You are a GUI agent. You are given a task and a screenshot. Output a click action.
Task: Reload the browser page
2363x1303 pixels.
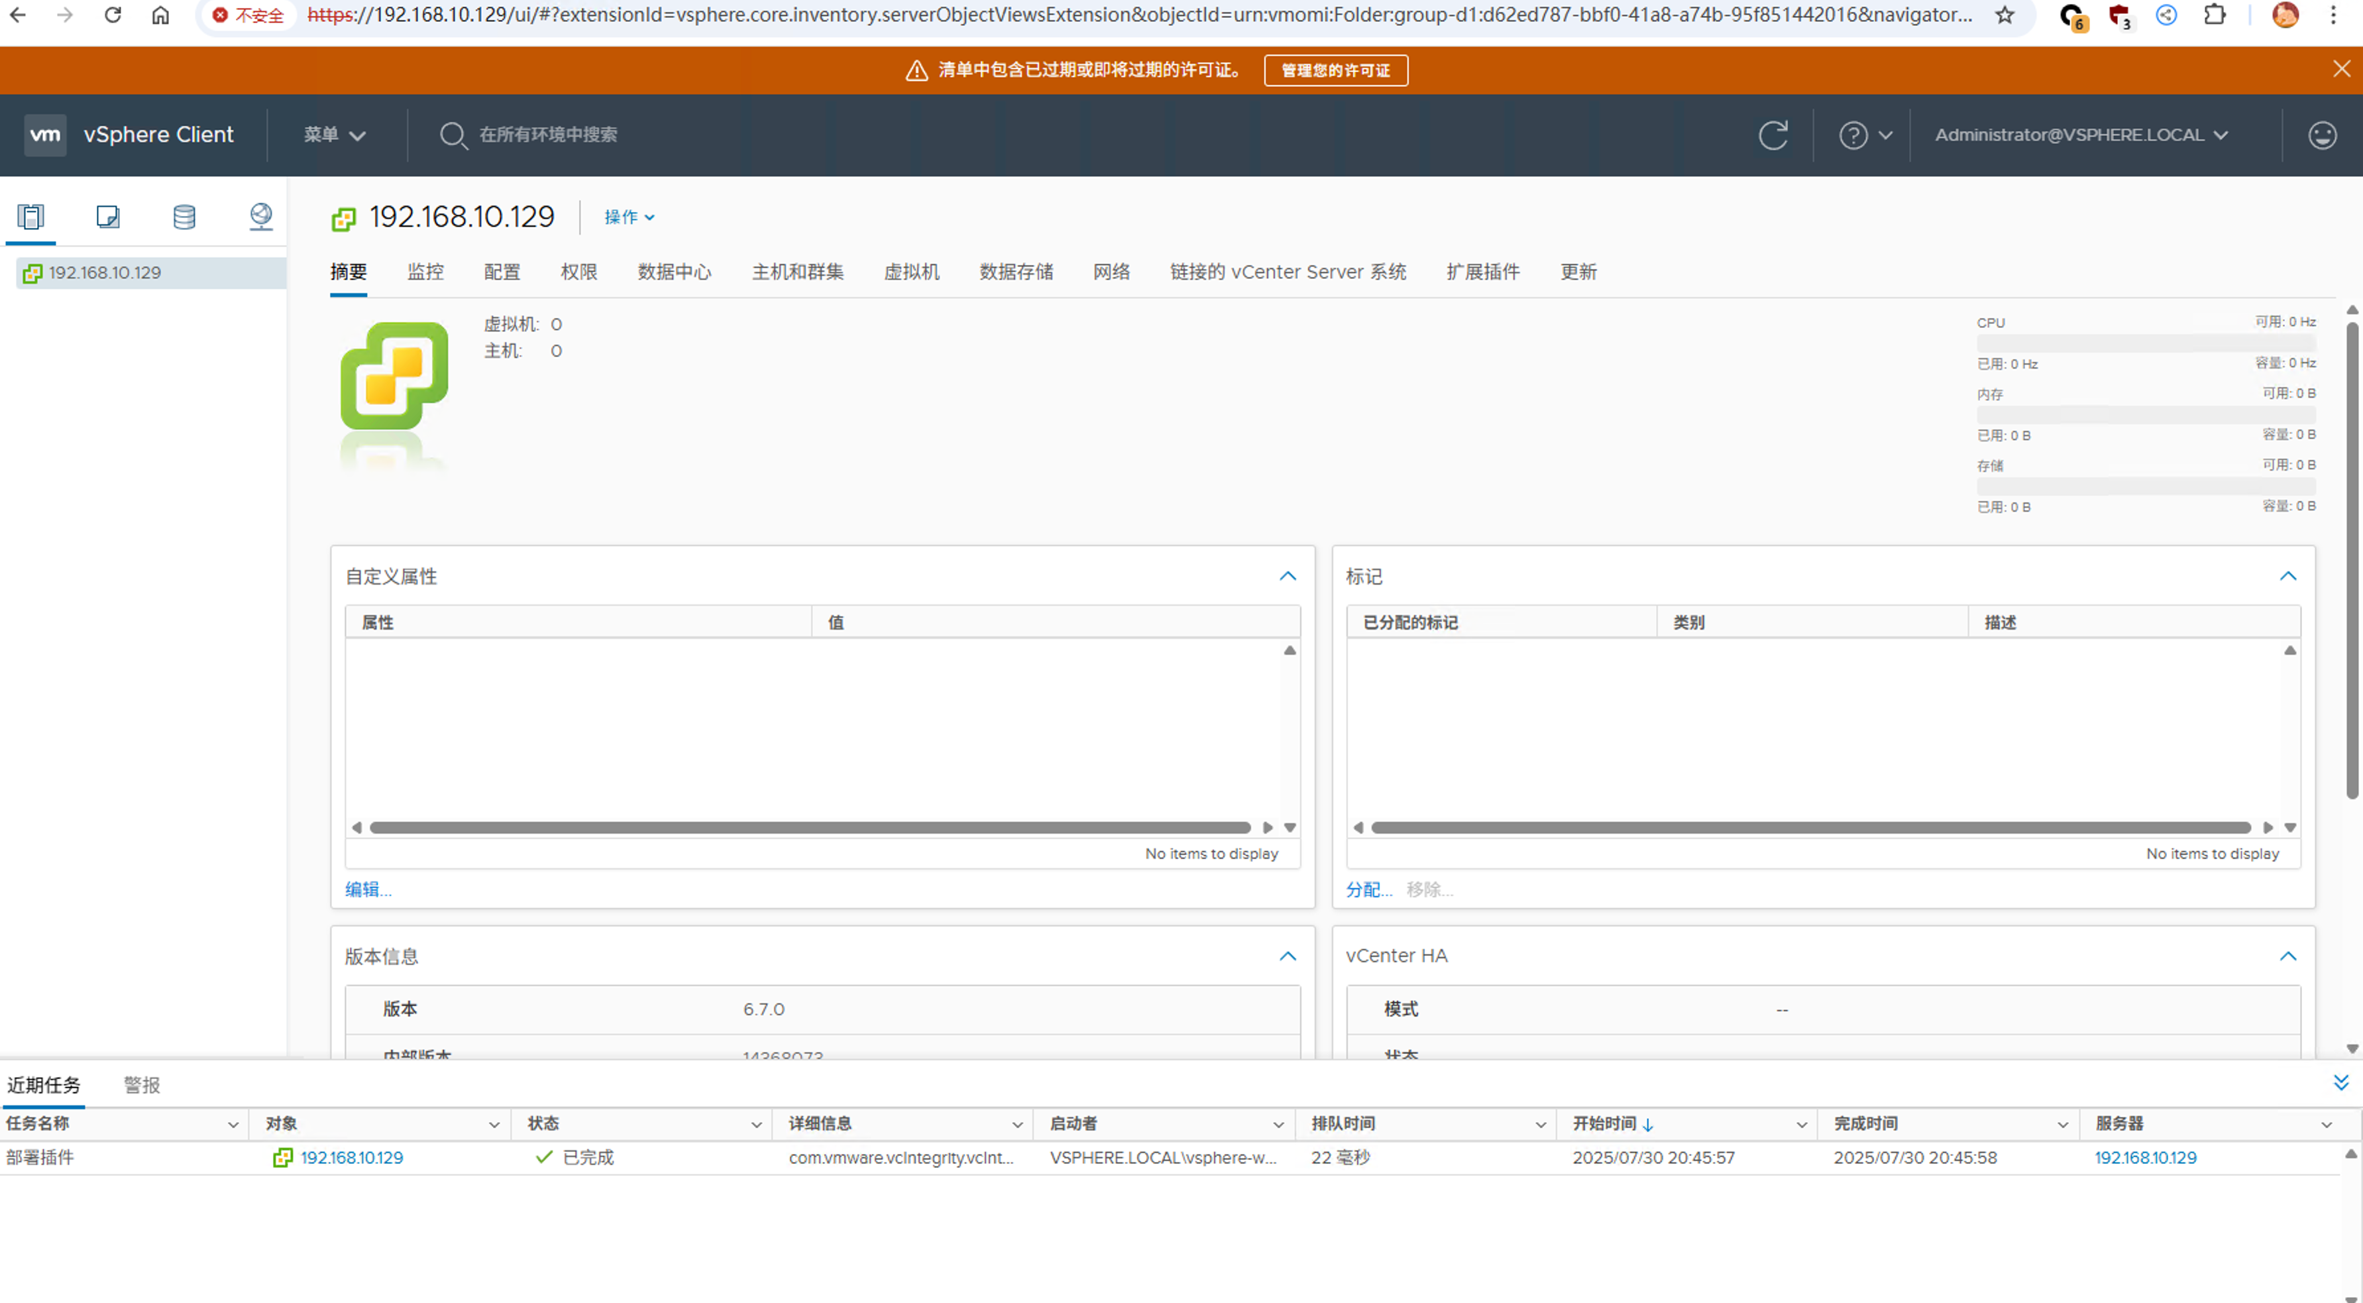pyautogui.click(x=113, y=15)
